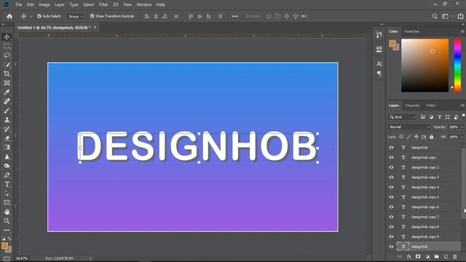Image resolution: width=466 pixels, height=262 pixels.
Task: Hide the designhob copy 5 layer
Action: (392, 197)
